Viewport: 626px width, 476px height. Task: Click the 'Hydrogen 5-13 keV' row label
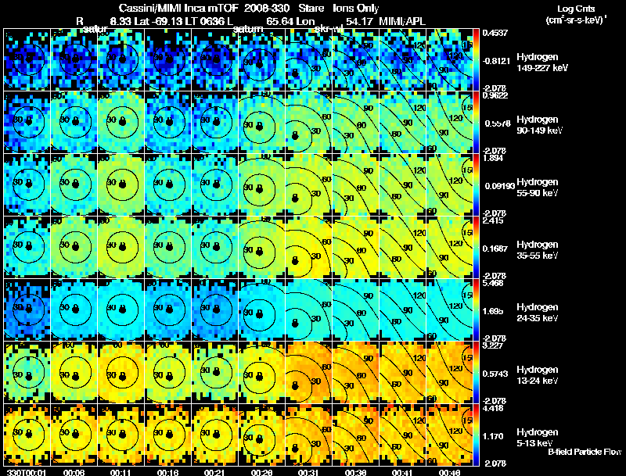pyautogui.click(x=538, y=438)
